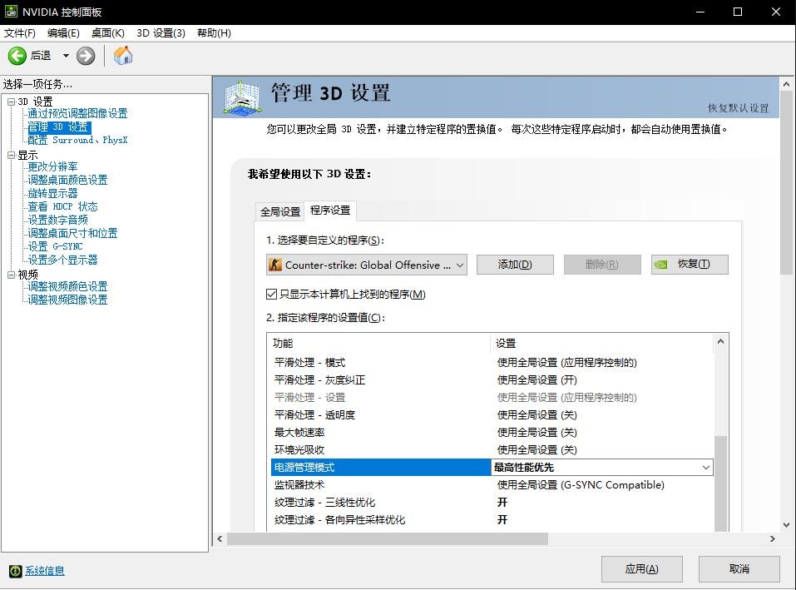Open the Back history dropdown arrow
796x590 pixels.
click(66, 56)
